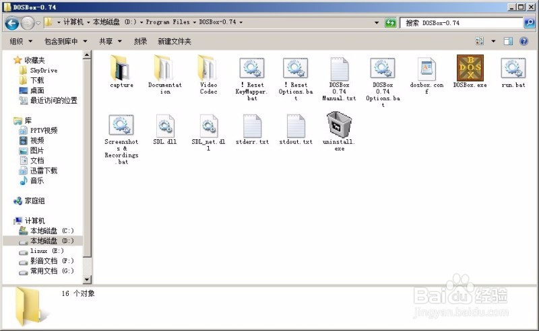Screen dimensions: 539x331
Task: Click in the search DOSBox-0.74 field
Action: (x=462, y=23)
